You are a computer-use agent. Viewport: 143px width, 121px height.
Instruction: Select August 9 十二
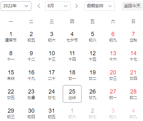click(x=31, y=56)
